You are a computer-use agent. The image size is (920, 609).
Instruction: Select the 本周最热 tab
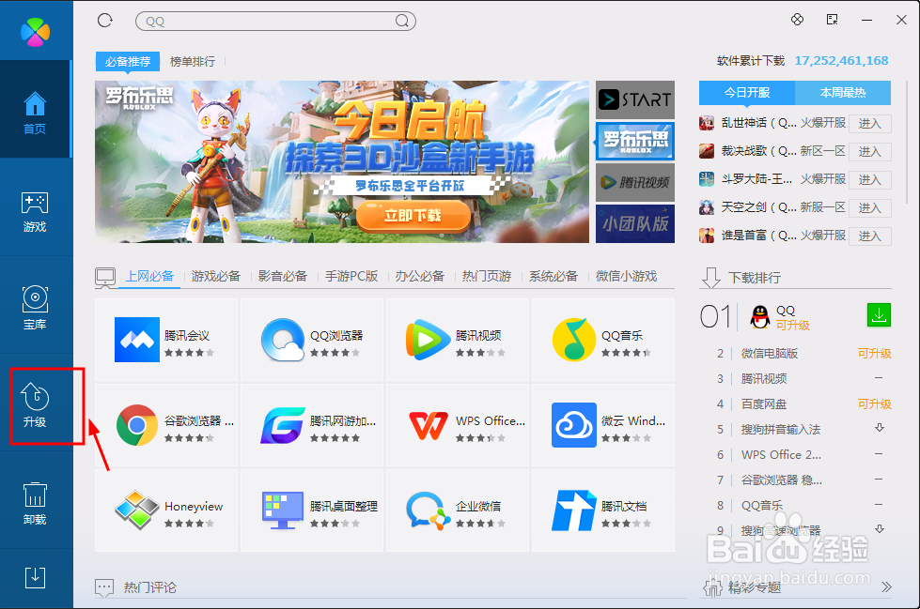pyautogui.click(x=843, y=93)
